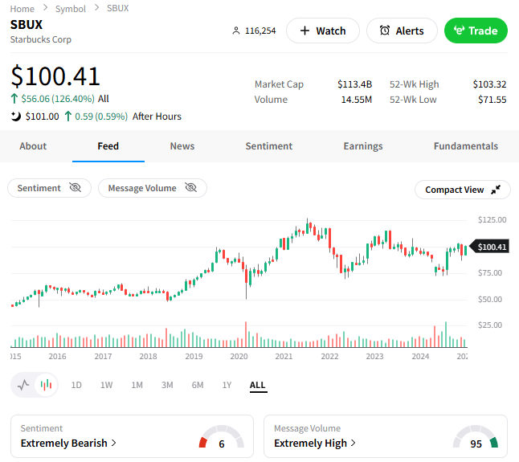Click the Compact View collapse arrows icon

coord(496,190)
